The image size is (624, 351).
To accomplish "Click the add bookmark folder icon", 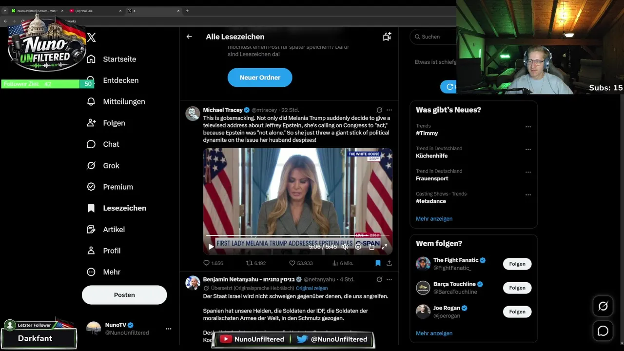I will tap(387, 37).
